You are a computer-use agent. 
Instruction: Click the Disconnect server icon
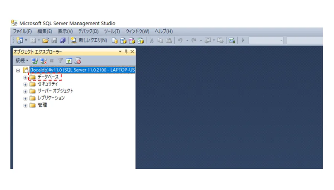pos(44,61)
